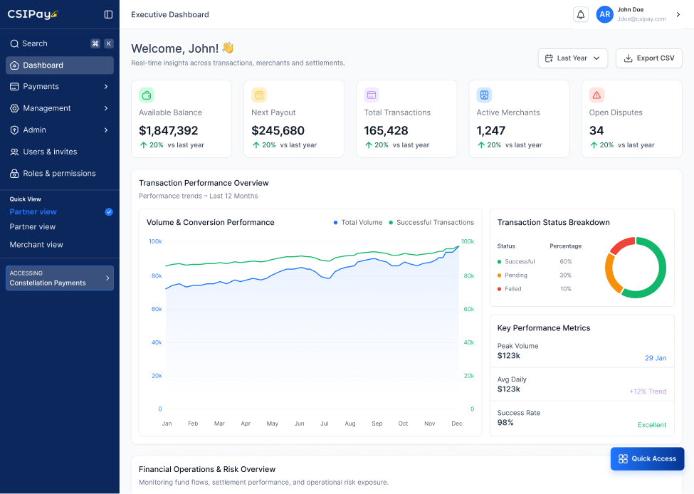Click the Available Balance wallet icon
The height and width of the screenshot is (494, 694).
tap(147, 95)
